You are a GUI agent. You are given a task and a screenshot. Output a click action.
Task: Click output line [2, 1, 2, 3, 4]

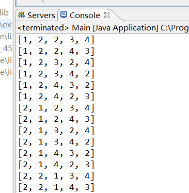(x=56, y=108)
